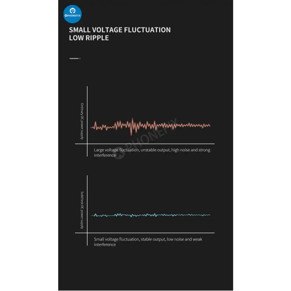Select the orange ordinary DC waveform
This screenshot has width=291, height=291.
pos(150,126)
